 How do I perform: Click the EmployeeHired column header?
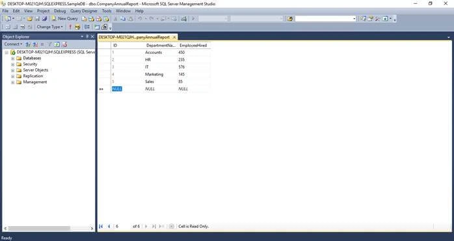click(194, 45)
